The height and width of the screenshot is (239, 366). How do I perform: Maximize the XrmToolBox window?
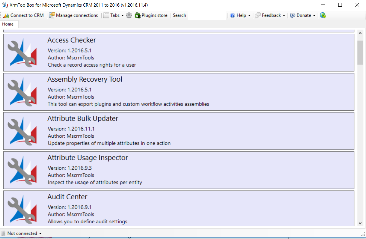[340, 5]
